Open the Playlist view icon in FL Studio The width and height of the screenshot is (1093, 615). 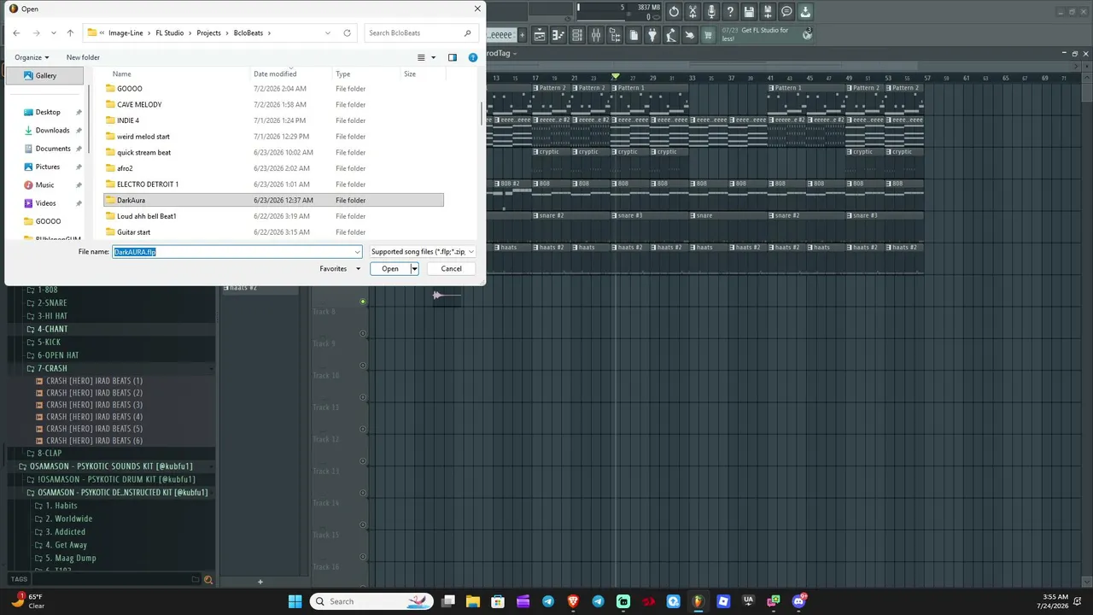[539, 35]
